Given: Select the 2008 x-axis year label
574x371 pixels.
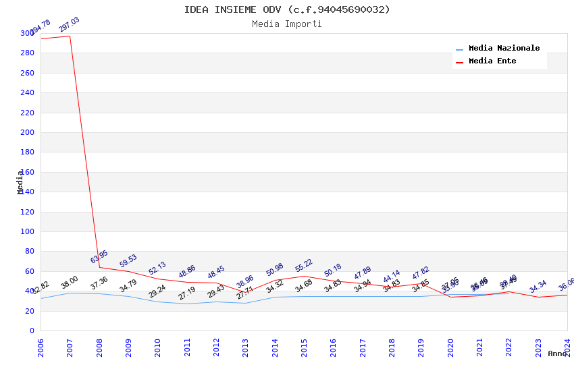Looking at the screenshot, I should coord(99,347).
